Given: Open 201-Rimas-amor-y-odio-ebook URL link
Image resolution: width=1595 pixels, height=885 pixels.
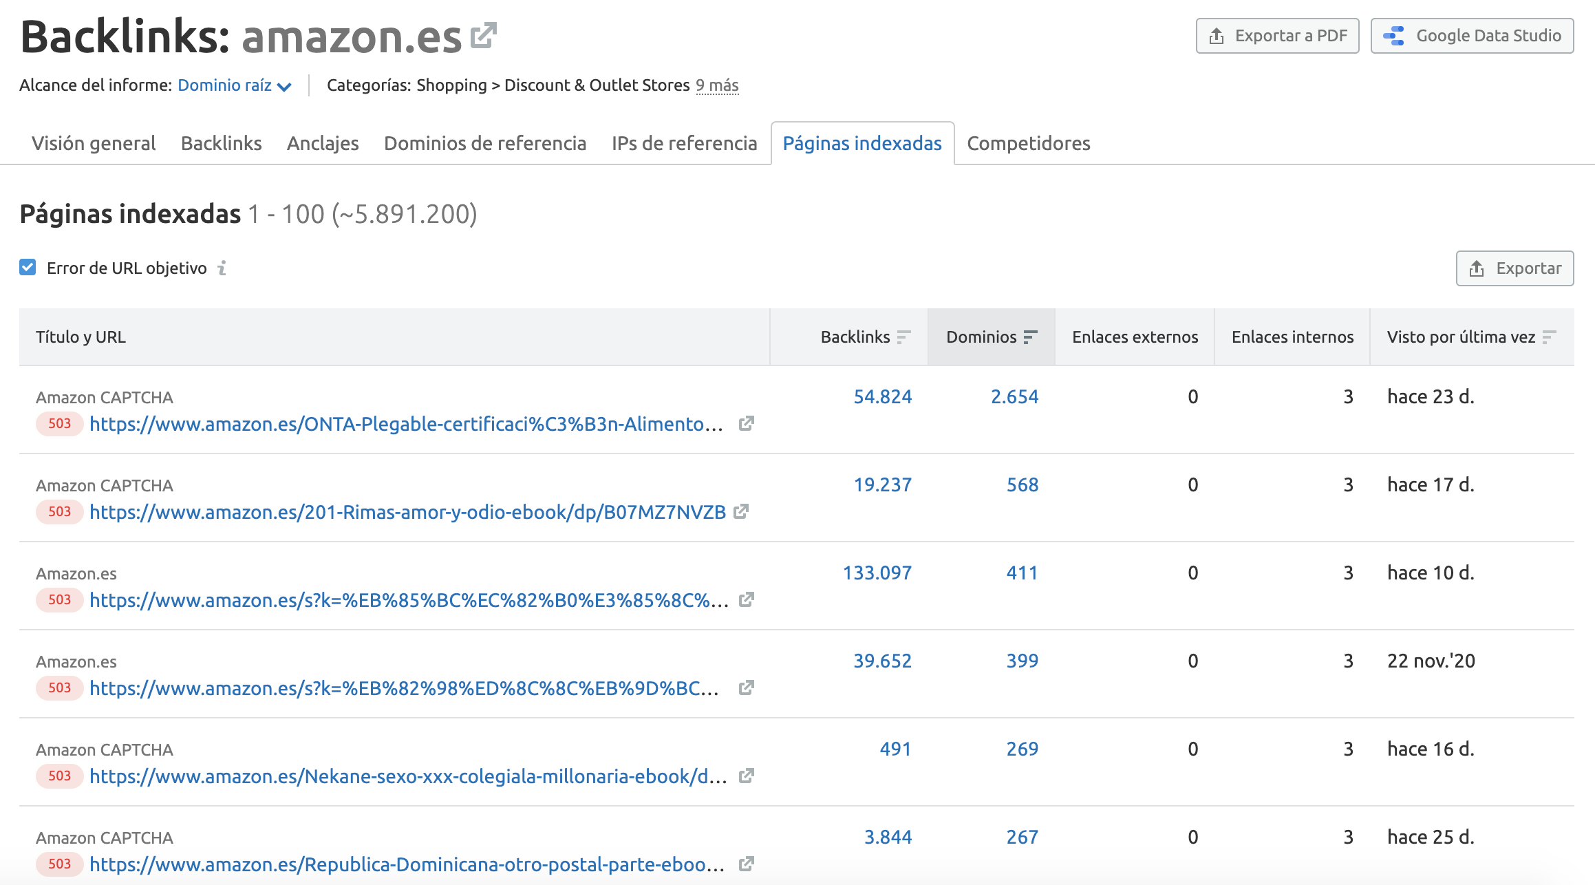Looking at the screenshot, I should pyautogui.click(x=408, y=512).
